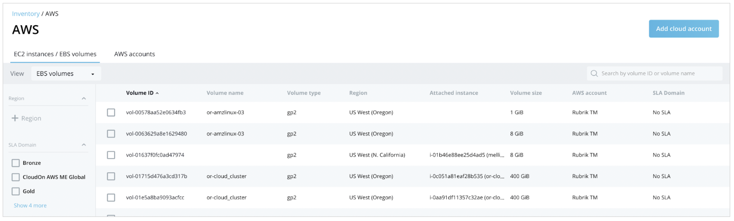This screenshot has height=221, width=734.
Task: Click the Volume ID sort arrow
Action: (x=157, y=93)
